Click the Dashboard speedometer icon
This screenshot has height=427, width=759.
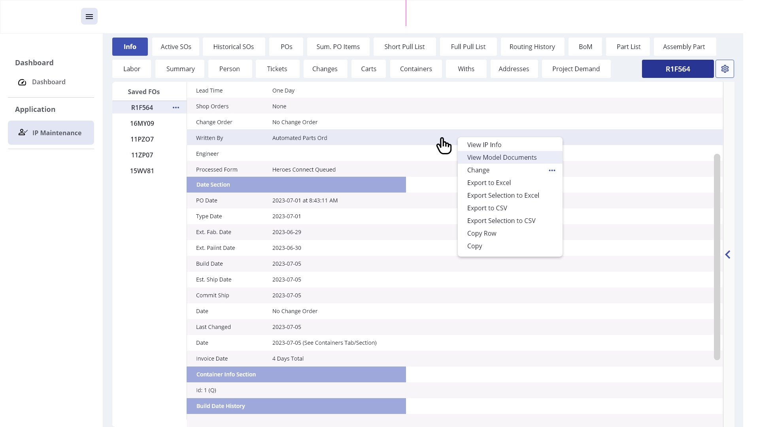point(22,82)
